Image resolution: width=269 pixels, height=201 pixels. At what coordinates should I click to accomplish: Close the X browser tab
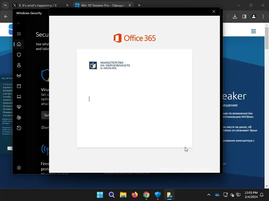[x=67, y=5]
